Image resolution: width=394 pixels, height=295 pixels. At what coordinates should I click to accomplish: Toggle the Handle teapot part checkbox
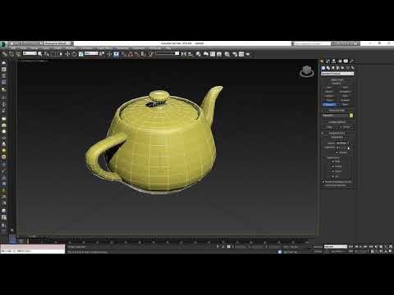click(x=333, y=166)
